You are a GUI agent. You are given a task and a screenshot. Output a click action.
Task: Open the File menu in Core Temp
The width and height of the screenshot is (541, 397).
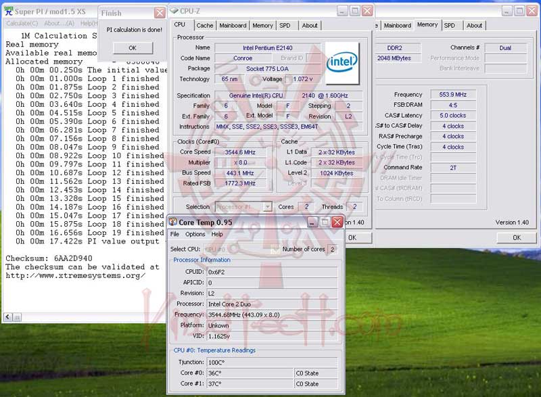pos(174,234)
